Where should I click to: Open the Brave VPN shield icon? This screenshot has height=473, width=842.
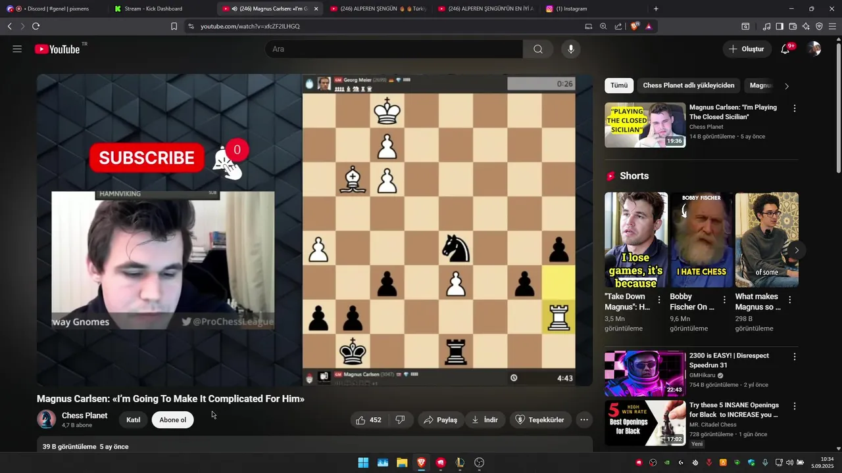click(x=819, y=26)
